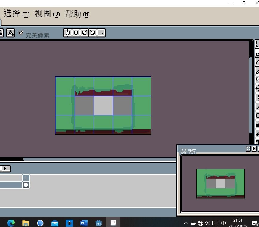Select the cel circle under frame 1
Screen dimensions: 259x227
[26, 185]
